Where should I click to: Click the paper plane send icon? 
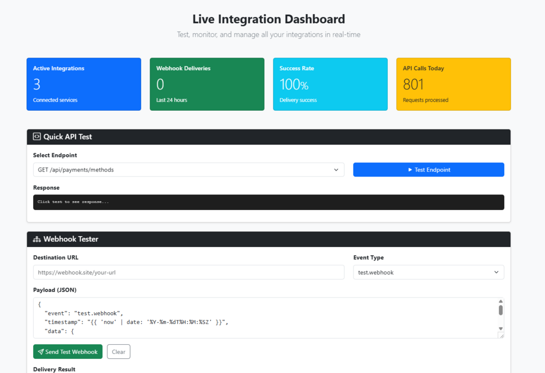[x=41, y=352]
